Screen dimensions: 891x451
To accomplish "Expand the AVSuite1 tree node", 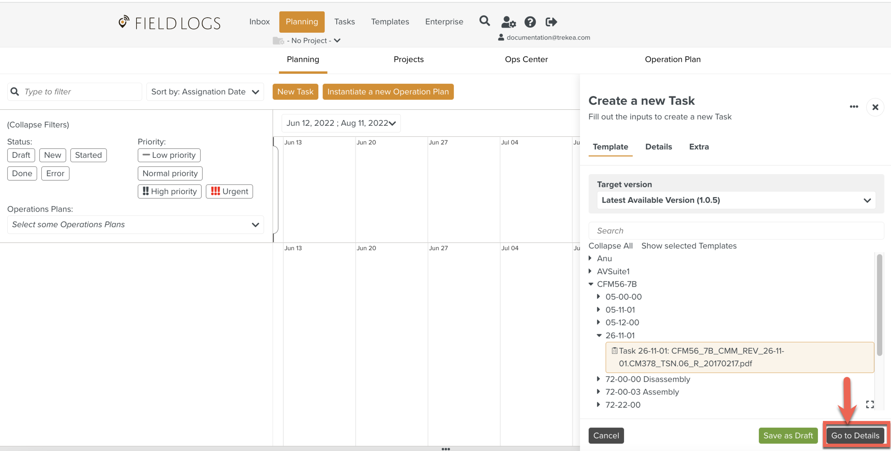I will click(x=590, y=271).
